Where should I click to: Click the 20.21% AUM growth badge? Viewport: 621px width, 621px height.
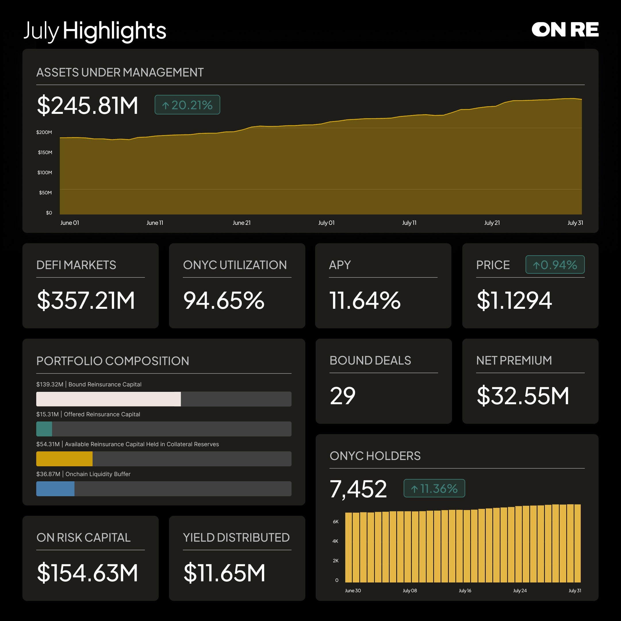pyautogui.click(x=187, y=104)
